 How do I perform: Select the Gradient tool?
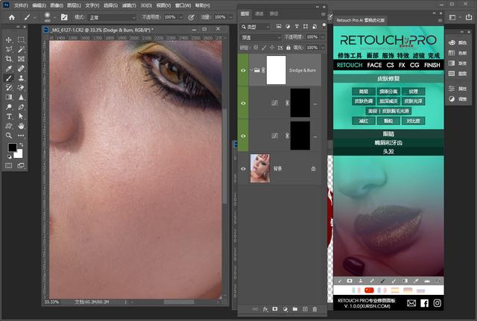tap(9, 98)
